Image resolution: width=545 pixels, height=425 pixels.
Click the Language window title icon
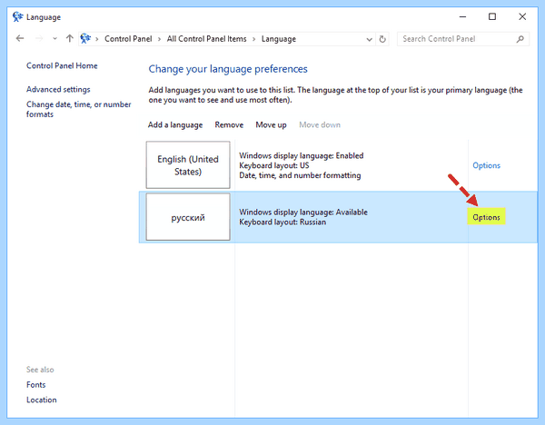point(17,16)
